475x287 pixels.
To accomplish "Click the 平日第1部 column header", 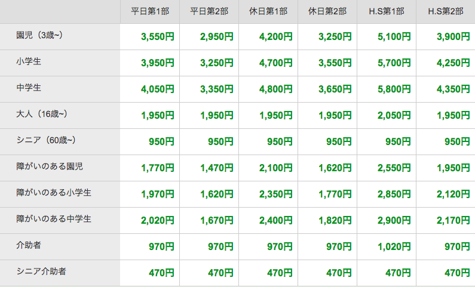I will coord(150,11).
